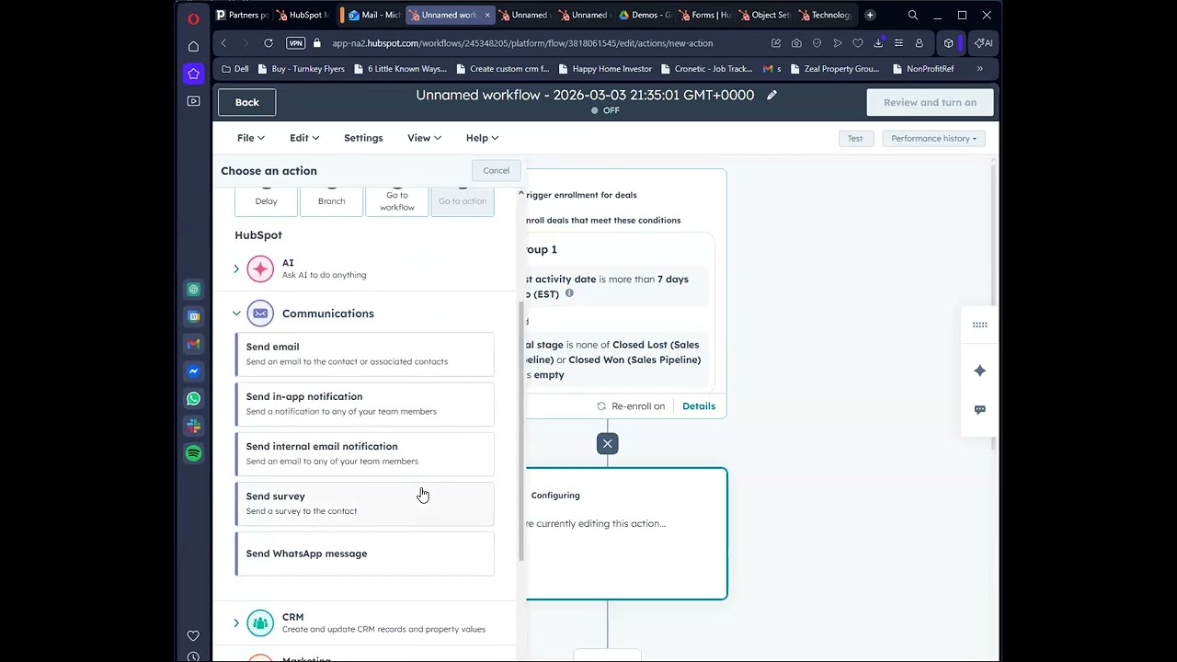Open WhatsApp in the Opera sidebar

(x=193, y=399)
